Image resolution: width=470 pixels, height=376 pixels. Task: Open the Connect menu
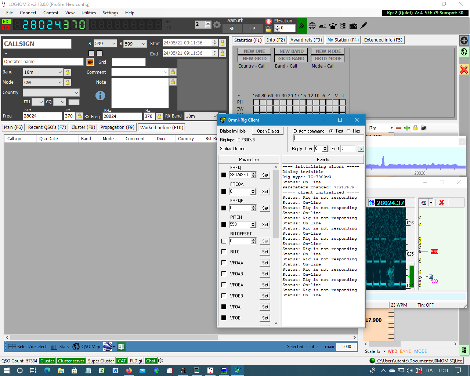pyautogui.click(x=28, y=13)
